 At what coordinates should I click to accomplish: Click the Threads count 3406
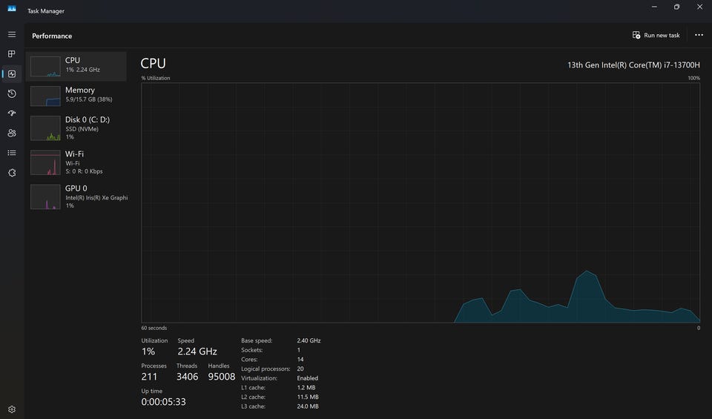[x=187, y=377]
